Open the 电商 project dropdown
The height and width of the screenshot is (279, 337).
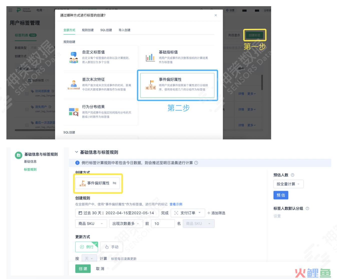40,10
